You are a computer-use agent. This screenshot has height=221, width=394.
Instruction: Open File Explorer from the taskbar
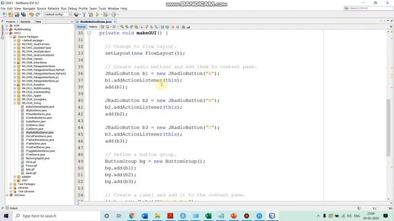click(x=158, y=215)
